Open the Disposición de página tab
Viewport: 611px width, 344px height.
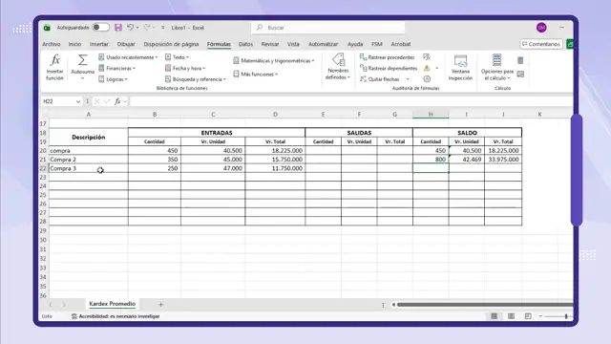point(171,44)
